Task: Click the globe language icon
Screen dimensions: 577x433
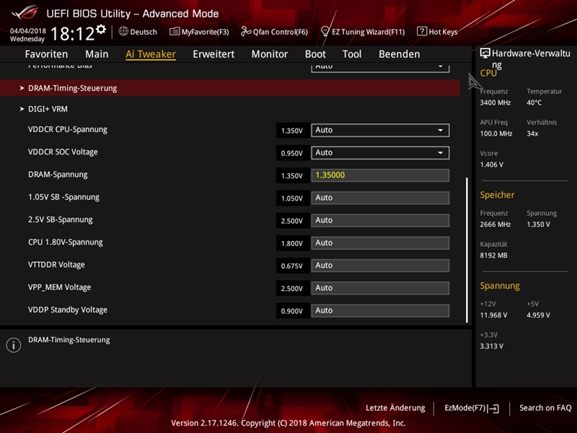Action: (123, 31)
